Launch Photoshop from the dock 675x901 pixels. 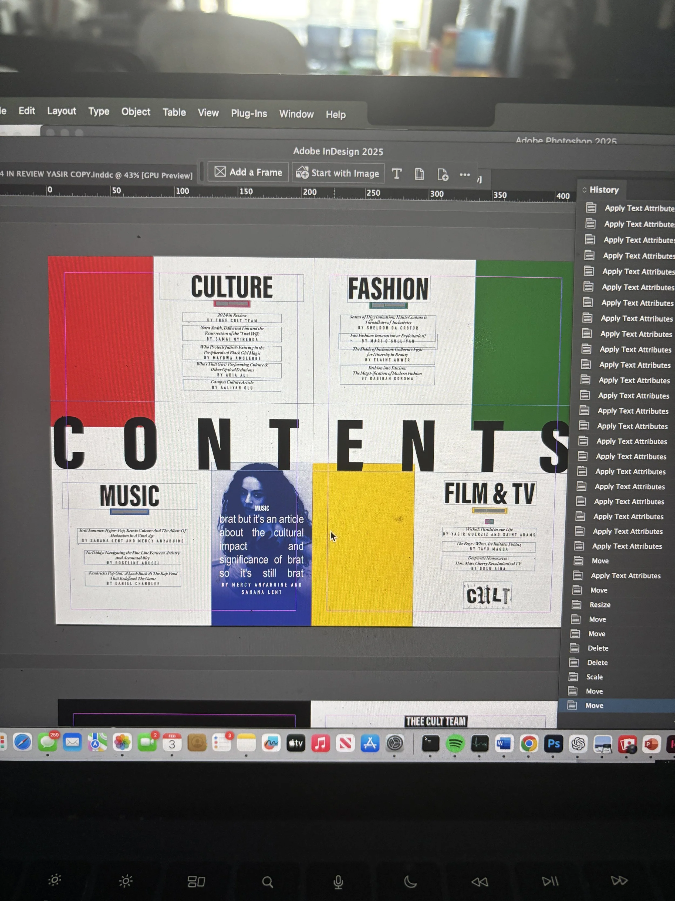[x=553, y=744]
